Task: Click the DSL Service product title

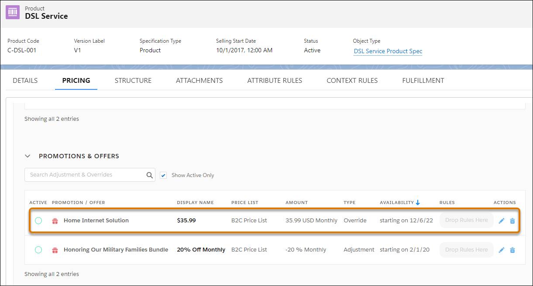Action: (46, 16)
